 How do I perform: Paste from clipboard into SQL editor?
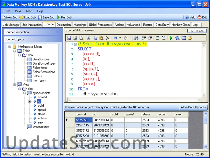(101, 38)
